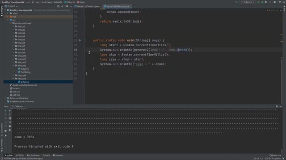The image size is (286, 160).
Task: Switch to the lekcja13/Odwroc.java editor tab
Action: [87, 6]
